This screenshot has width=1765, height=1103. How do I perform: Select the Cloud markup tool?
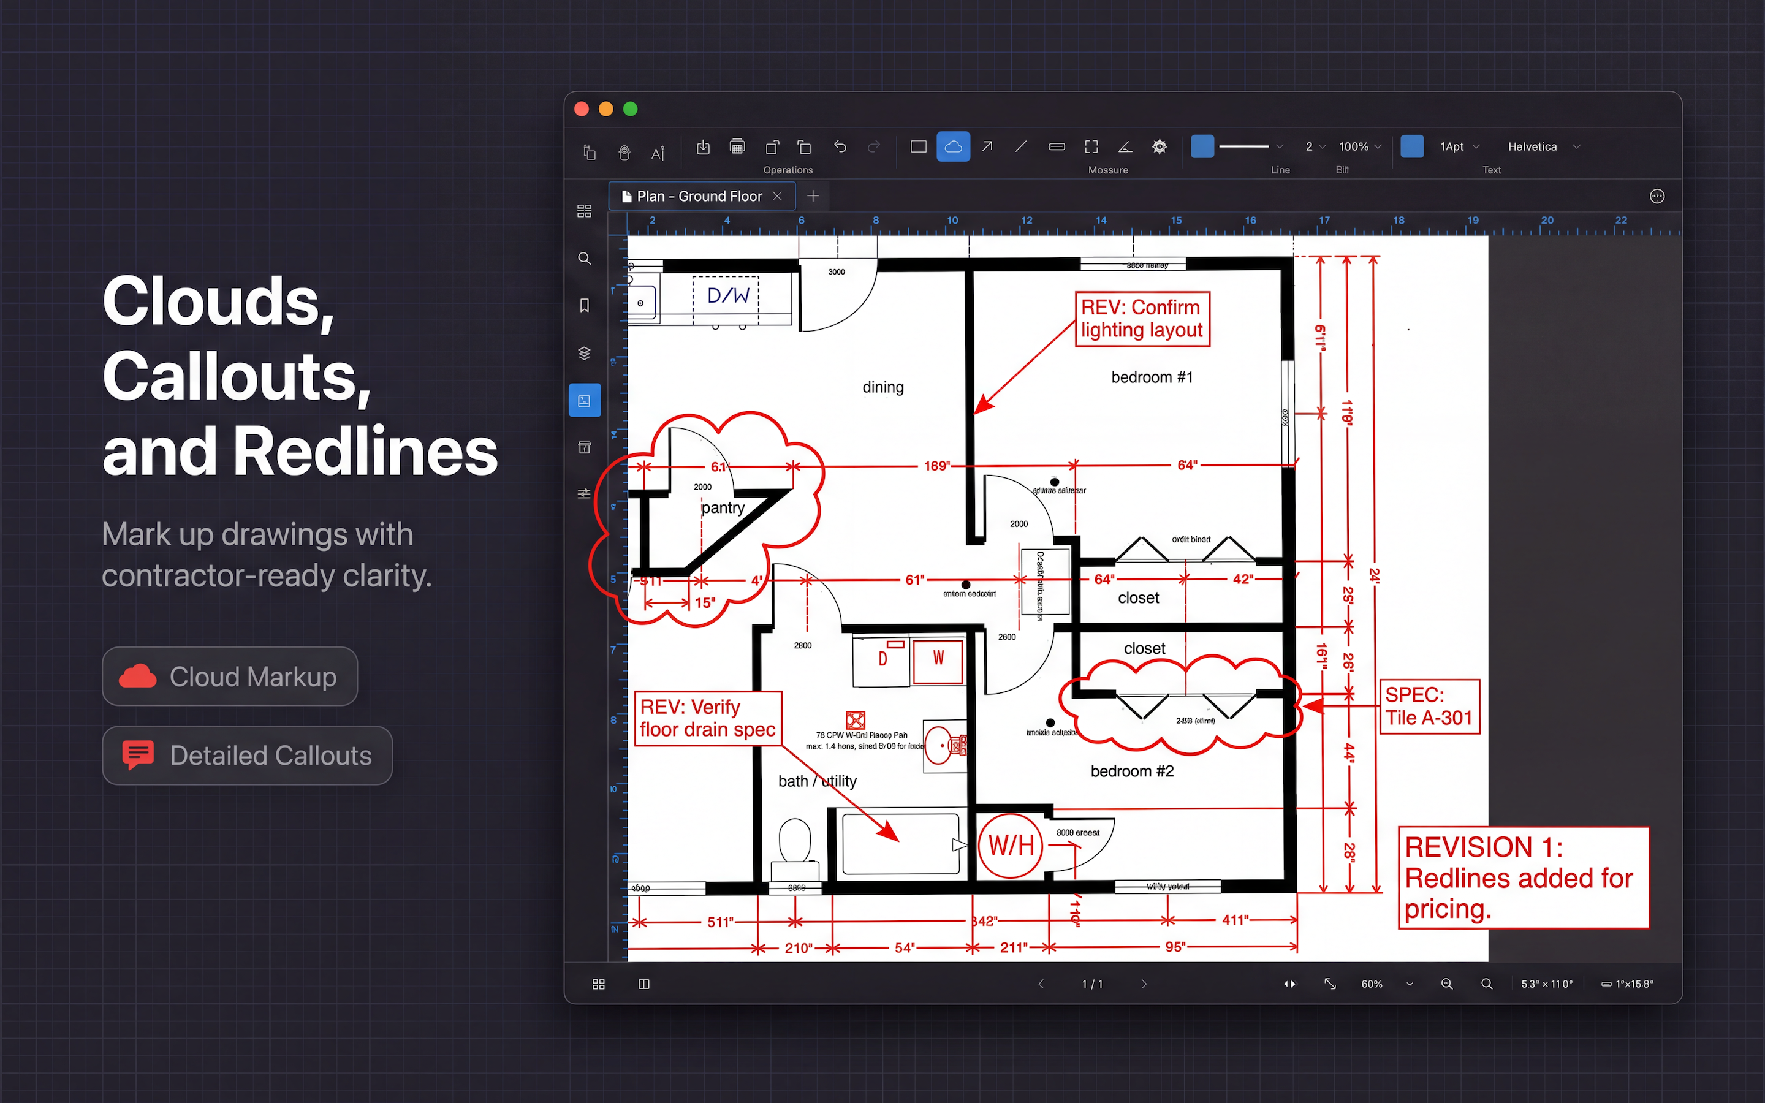pyautogui.click(x=952, y=146)
